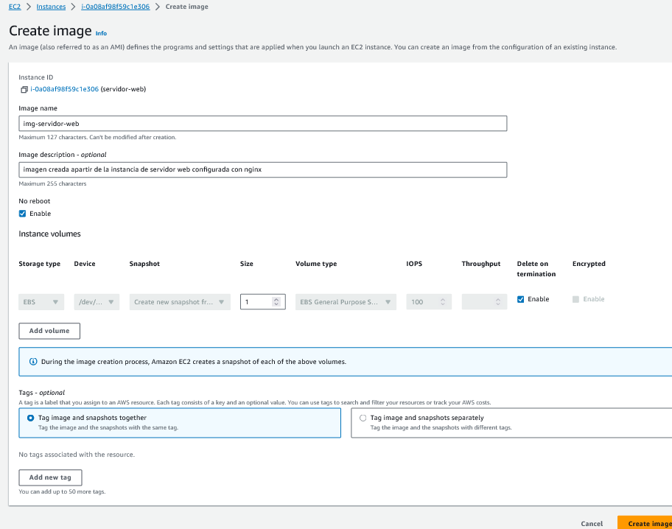
Task: Toggle the No reboot Enable checkbox
Action: (23, 214)
